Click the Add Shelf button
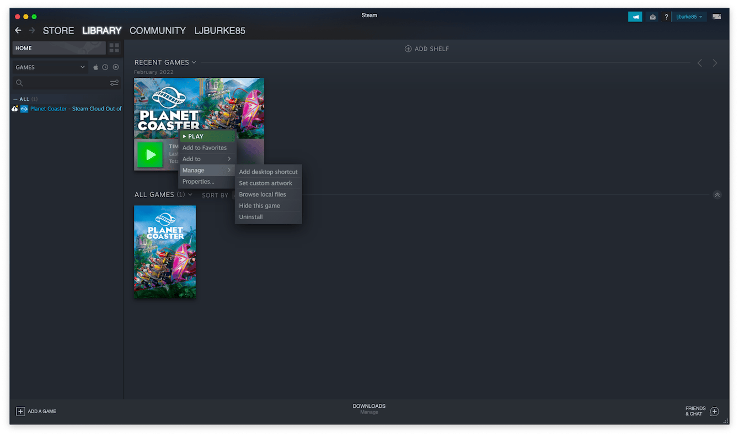This screenshot has height=436, width=739. click(426, 49)
